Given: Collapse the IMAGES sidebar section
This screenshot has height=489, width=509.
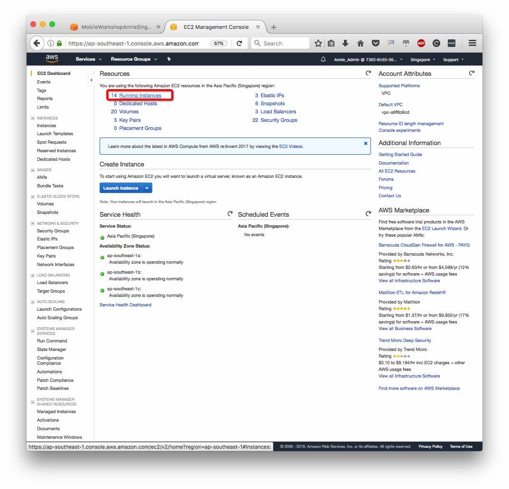Looking at the screenshot, I should coord(32,170).
